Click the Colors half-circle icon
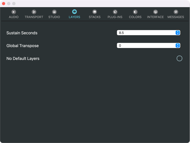Viewport: 190px width, 143px height. (135, 12)
